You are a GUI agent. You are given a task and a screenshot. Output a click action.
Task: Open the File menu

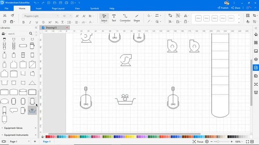tap(6, 8)
